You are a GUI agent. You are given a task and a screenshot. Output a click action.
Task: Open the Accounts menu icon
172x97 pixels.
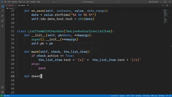2,87
